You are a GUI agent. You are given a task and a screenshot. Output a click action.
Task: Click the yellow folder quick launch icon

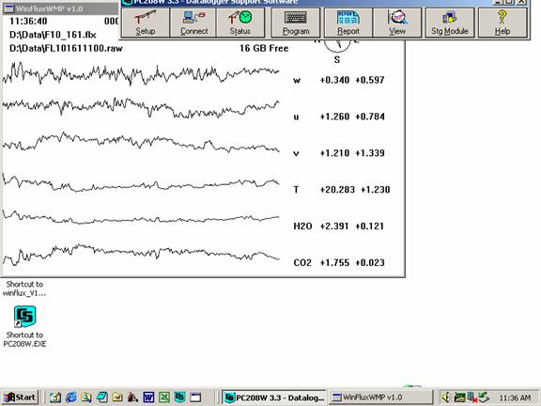tap(117, 398)
